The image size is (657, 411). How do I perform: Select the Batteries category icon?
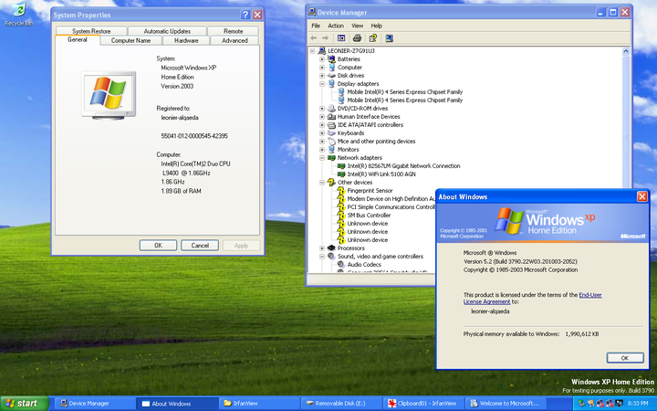click(x=331, y=59)
